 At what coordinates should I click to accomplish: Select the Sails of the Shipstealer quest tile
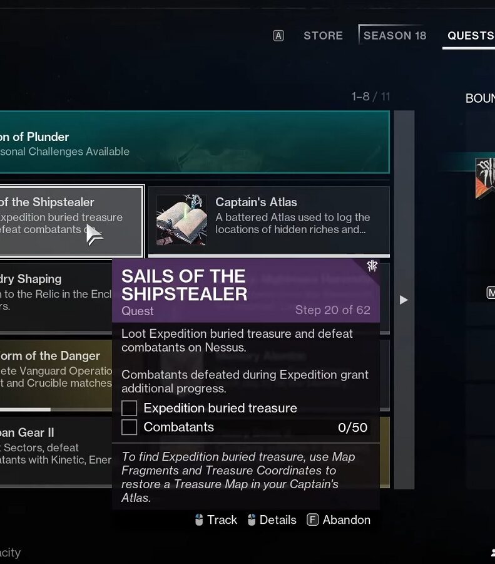[71, 221]
